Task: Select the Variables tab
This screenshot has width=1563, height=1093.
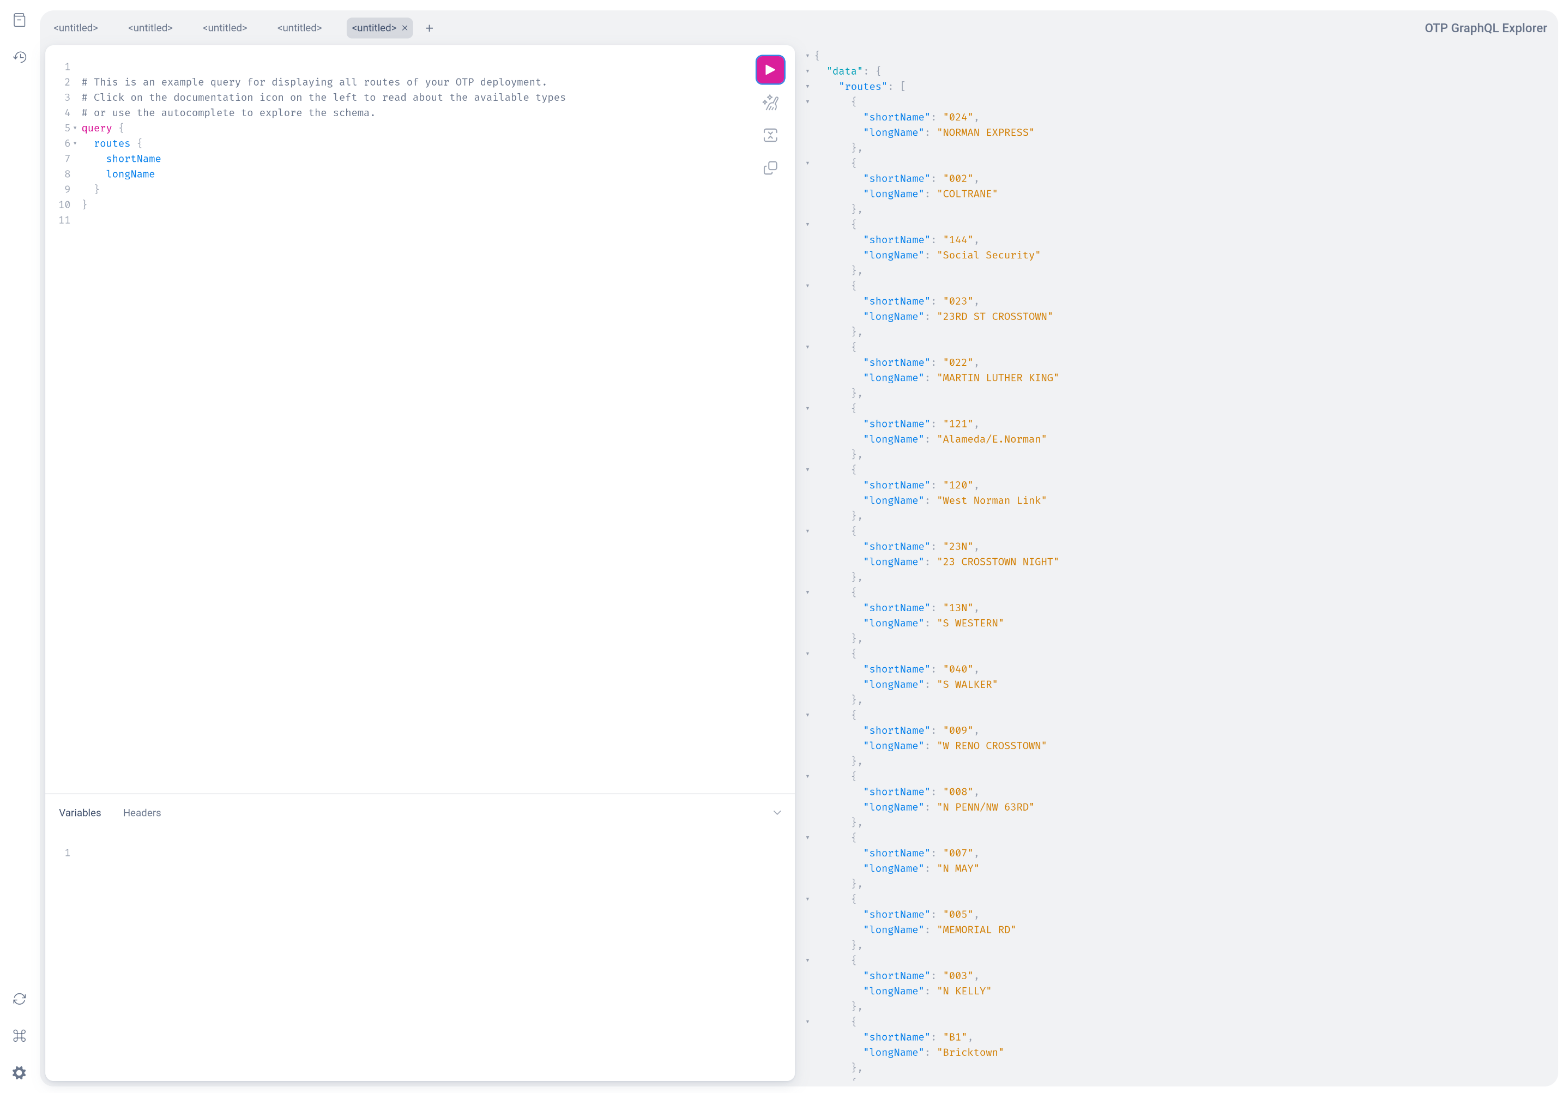Action: (80, 812)
